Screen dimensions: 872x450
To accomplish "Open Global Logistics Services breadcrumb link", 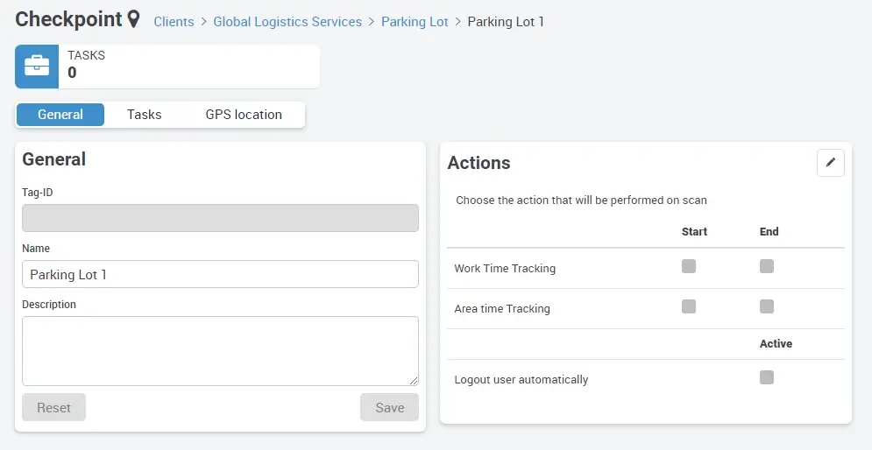I will tap(287, 22).
